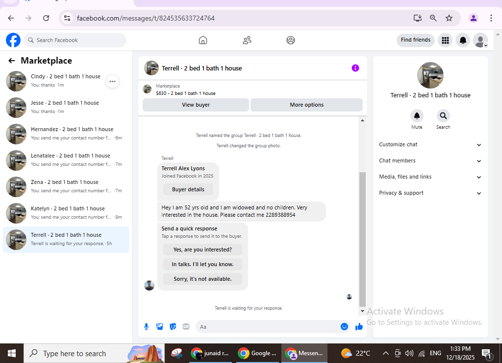The height and width of the screenshot is (363, 502).
Task: Open the Friends icon in top navigation
Action: coord(247,40)
